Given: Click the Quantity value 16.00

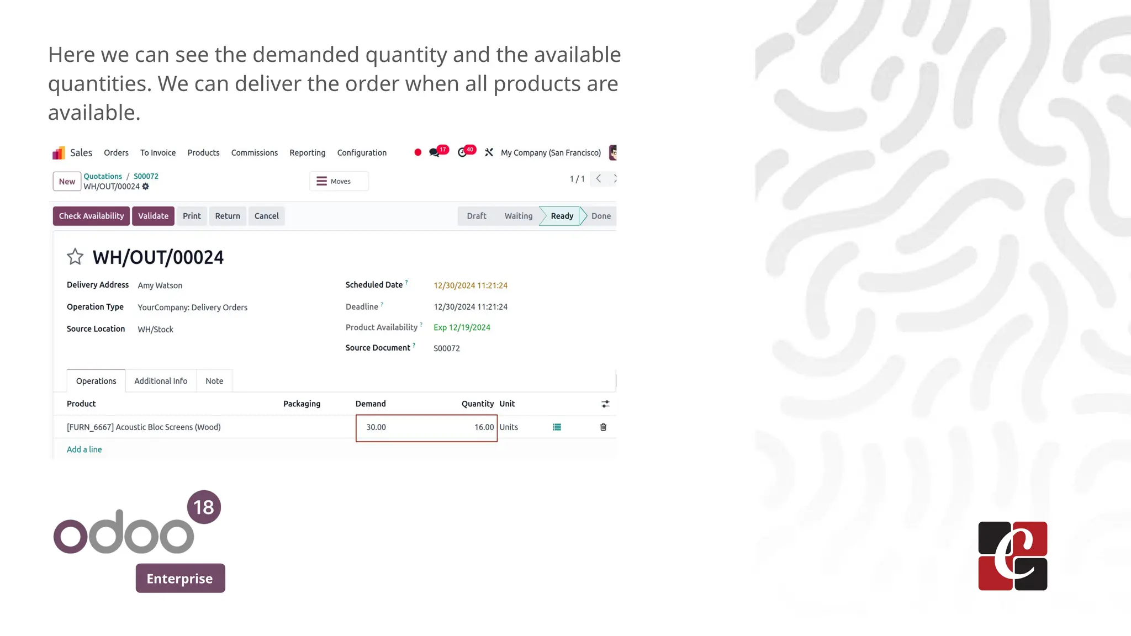Looking at the screenshot, I should click(x=484, y=427).
